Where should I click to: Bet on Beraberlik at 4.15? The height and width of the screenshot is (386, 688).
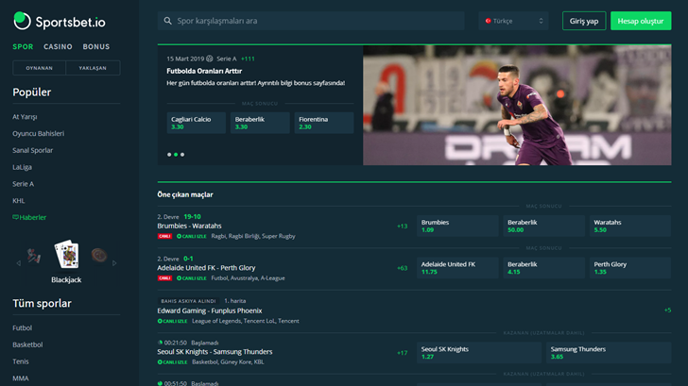click(543, 268)
